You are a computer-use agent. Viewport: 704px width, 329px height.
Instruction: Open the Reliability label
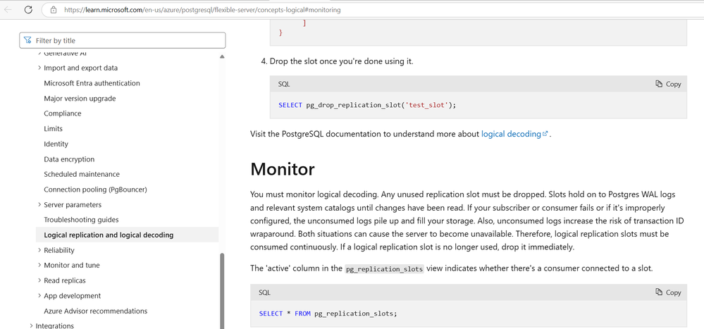coord(59,250)
